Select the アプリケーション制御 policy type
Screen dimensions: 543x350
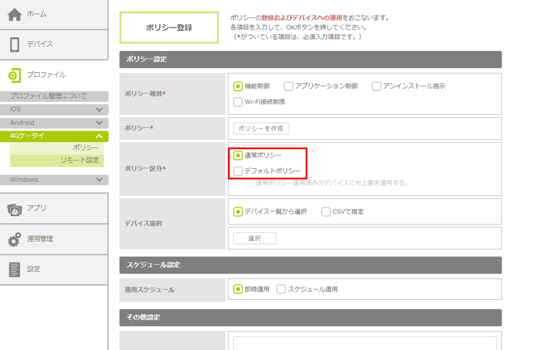[289, 86]
